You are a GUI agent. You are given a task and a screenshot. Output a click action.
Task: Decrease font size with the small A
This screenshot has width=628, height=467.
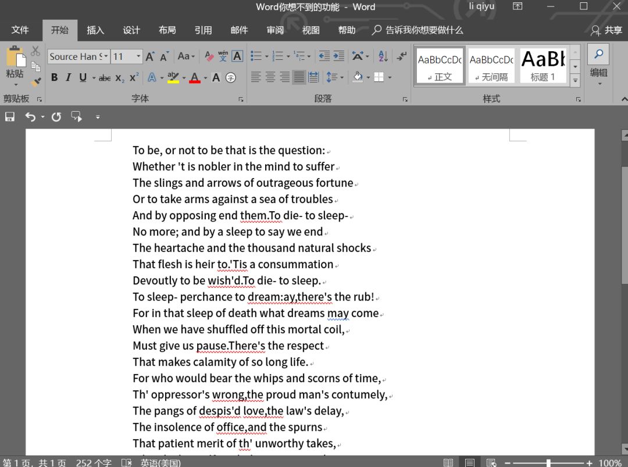164,56
